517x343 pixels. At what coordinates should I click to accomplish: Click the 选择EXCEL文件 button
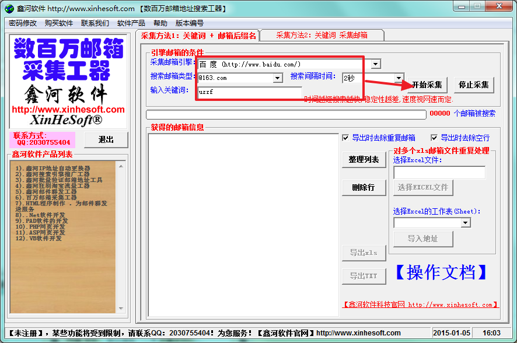424,188
